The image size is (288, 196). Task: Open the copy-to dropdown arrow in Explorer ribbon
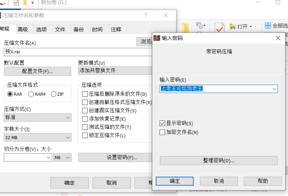click(x=204, y=25)
